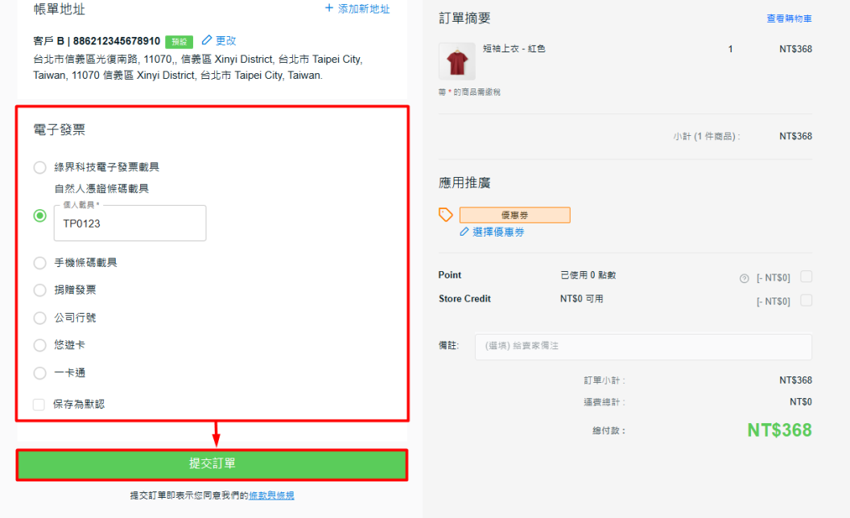The height and width of the screenshot is (518, 850).
Task: Enable the 保存為默認 checkbox
Action: pyautogui.click(x=39, y=405)
